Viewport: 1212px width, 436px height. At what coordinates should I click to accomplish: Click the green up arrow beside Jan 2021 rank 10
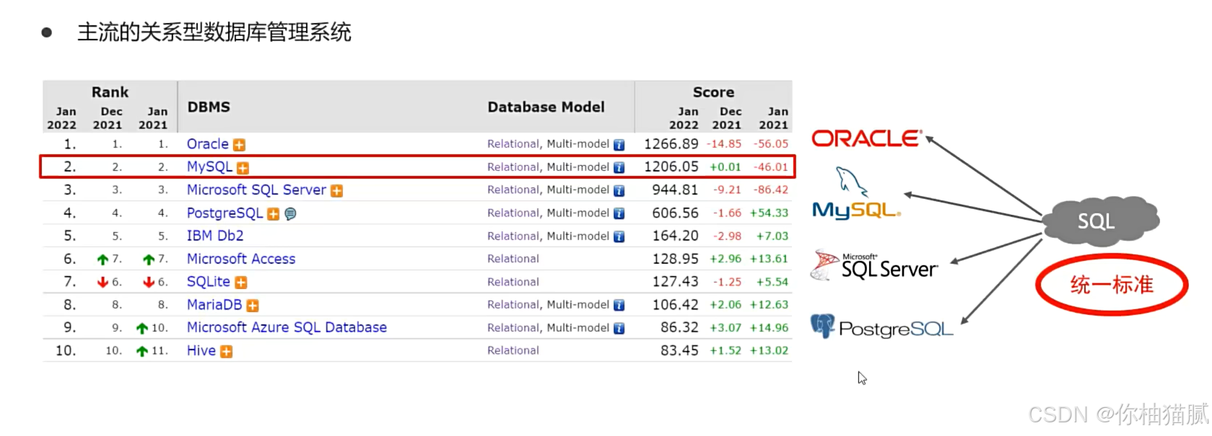[x=142, y=329]
